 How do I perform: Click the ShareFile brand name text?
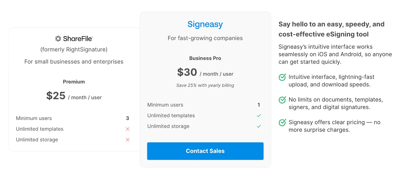(x=78, y=39)
